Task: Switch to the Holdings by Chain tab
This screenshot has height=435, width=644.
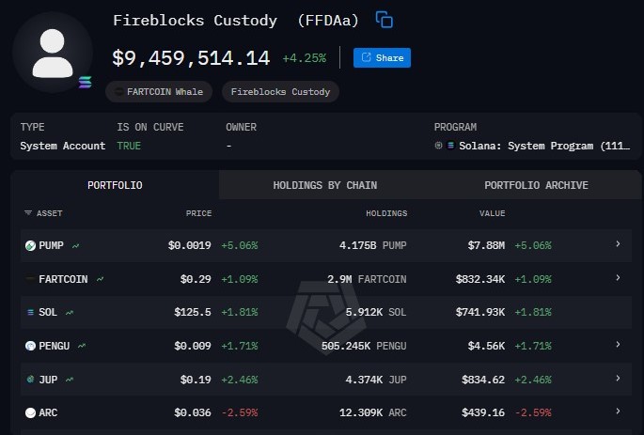Action: 324,185
